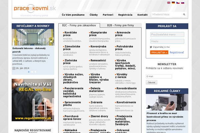Screen dimensions: 200x133
Task: Click the 'Prihlásiť sa' orange button
Action: point(159,53)
